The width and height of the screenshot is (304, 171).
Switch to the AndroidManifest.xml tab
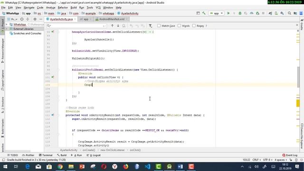[x=112, y=19]
